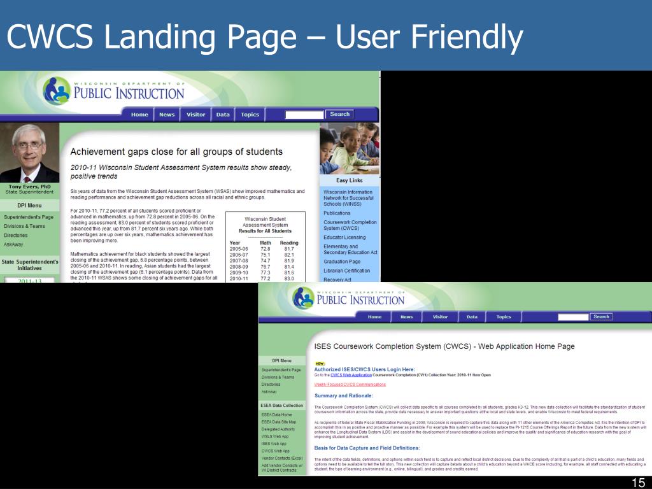Open Topics tab in upper DPI page

pos(250,115)
